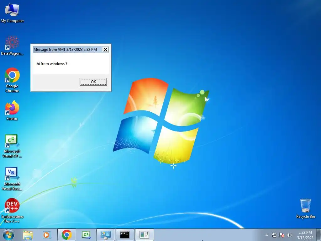The height and width of the screenshot is (241, 321).
Task: Switch to the Control Panel taskbar item
Action: point(105,235)
